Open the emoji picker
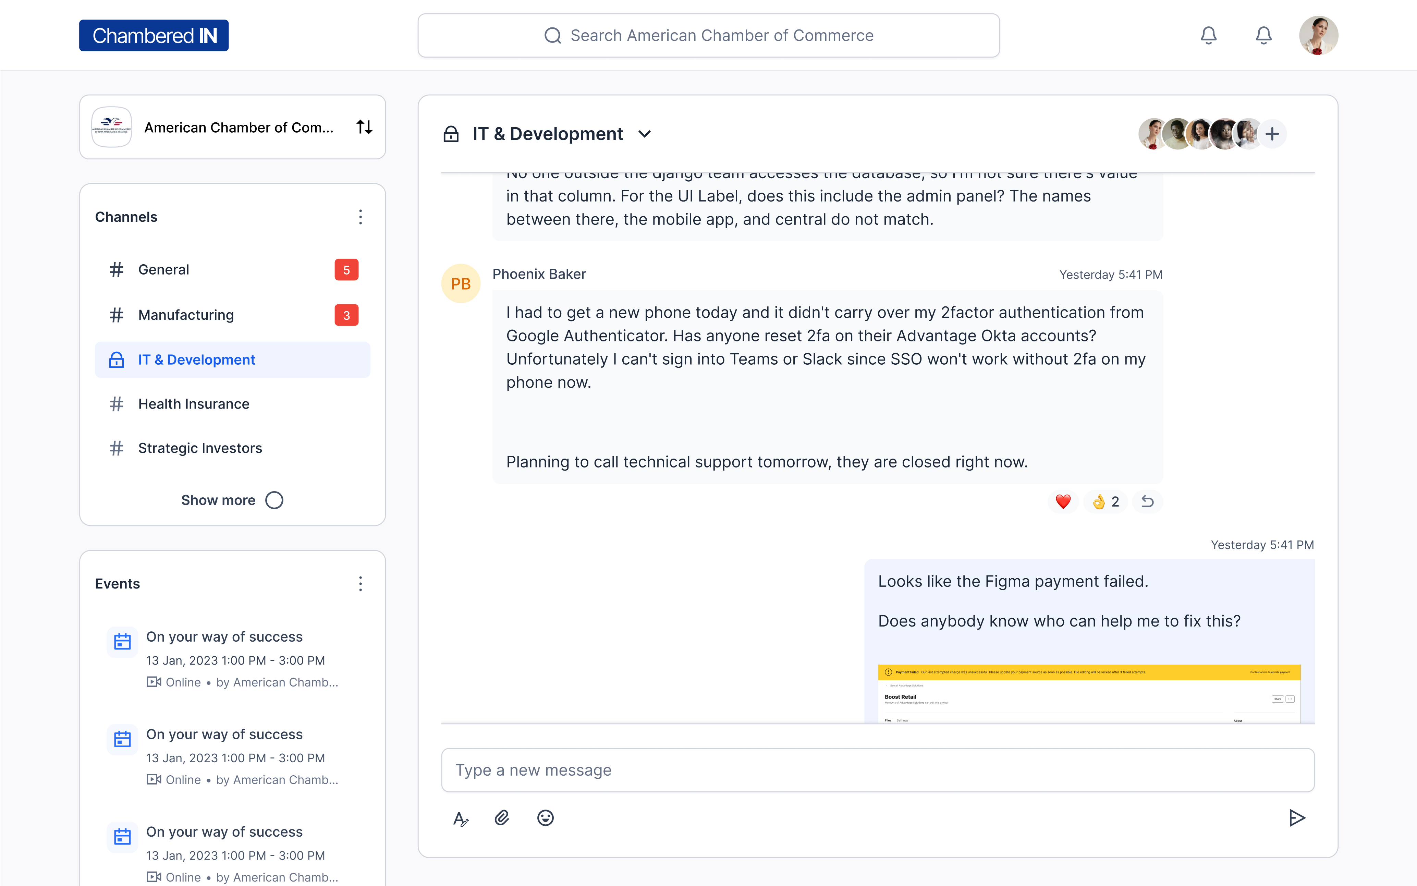This screenshot has width=1417, height=886. 545,818
